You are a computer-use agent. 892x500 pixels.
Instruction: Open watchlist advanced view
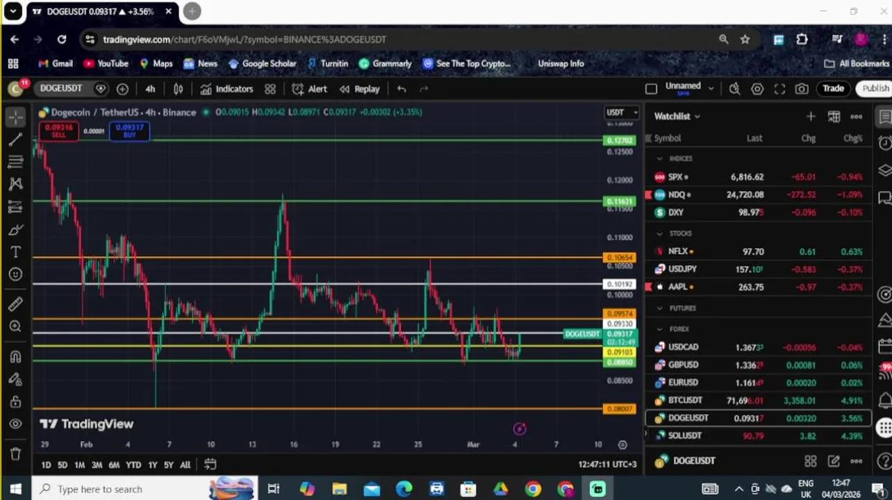tap(834, 117)
